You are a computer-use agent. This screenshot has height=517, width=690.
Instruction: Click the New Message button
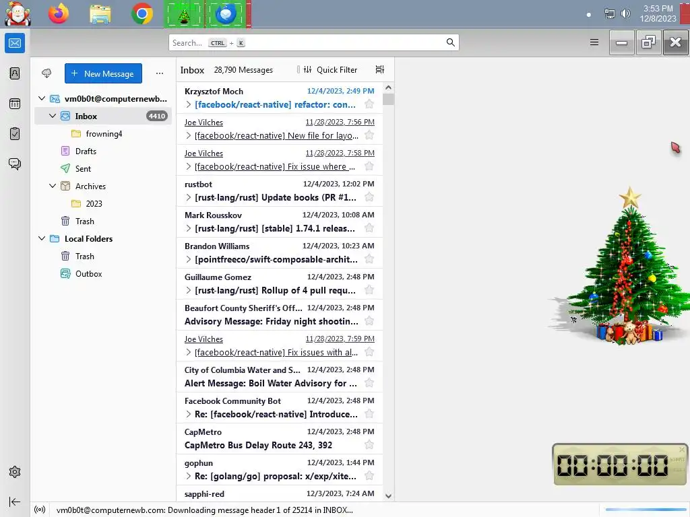pyautogui.click(x=103, y=73)
